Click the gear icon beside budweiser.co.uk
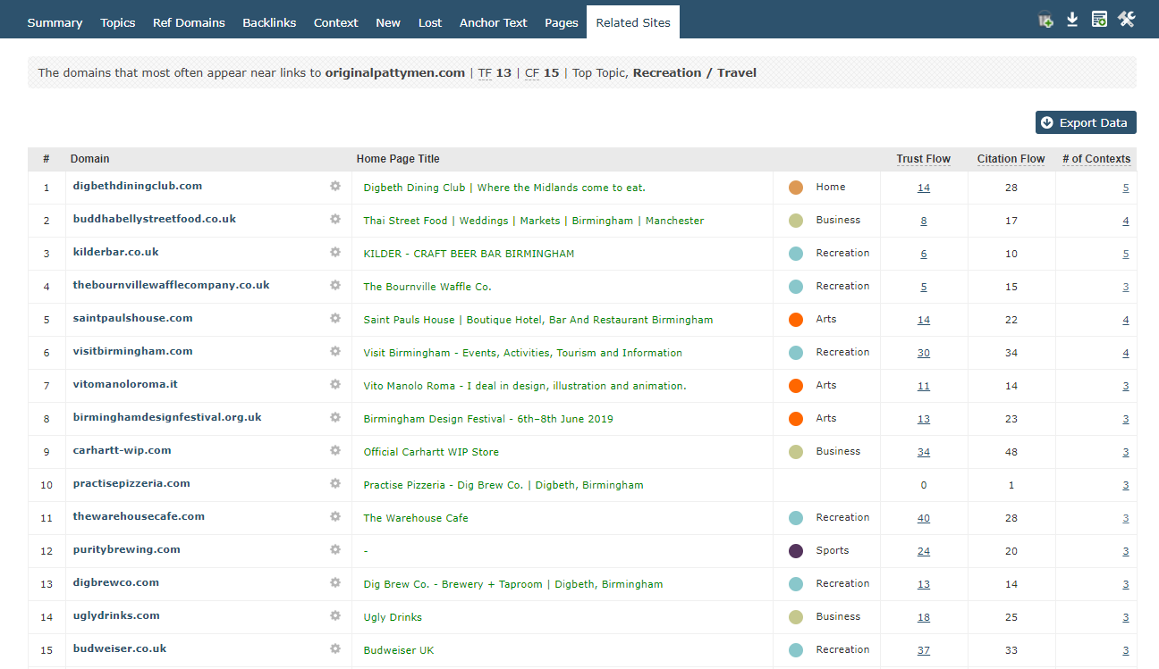The height and width of the screenshot is (669, 1159). (x=335, y=649)
